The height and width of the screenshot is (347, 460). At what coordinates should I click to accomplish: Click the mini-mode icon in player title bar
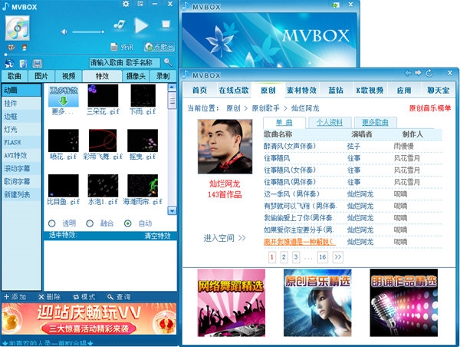(x=140, y=4)
